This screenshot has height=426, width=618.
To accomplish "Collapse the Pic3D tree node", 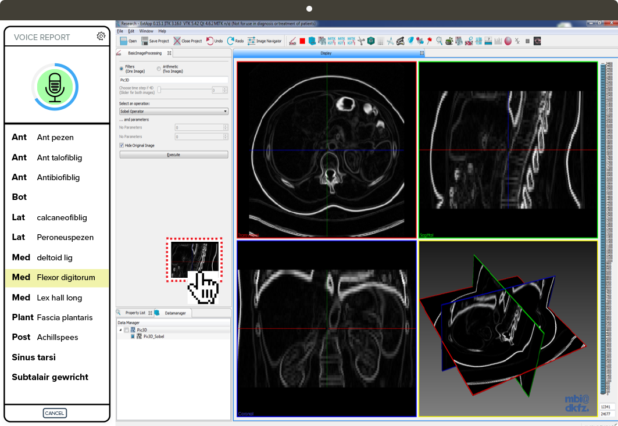I will tap(121, 330).
